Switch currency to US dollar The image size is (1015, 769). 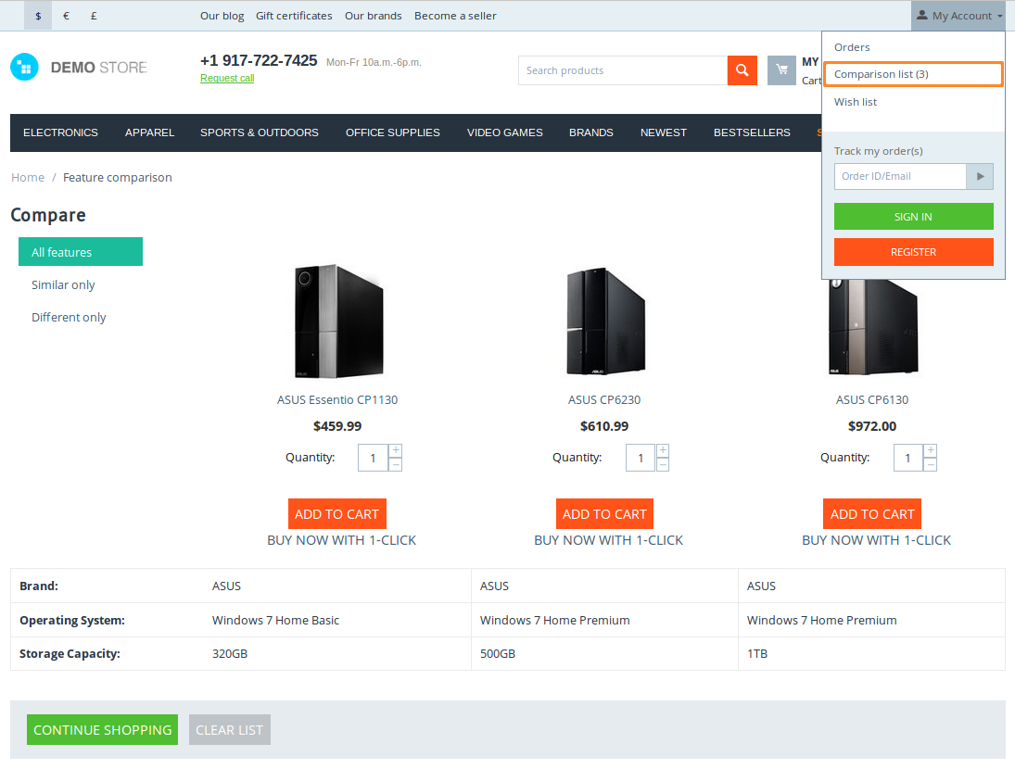pos(38,16)
